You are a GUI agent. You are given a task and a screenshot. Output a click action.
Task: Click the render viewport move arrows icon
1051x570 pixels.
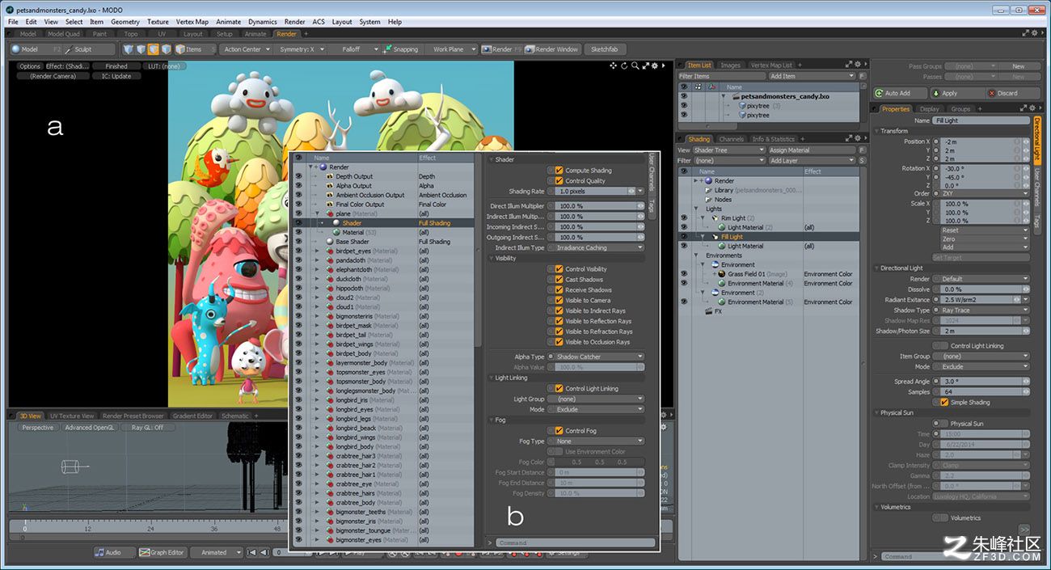tap(614, 65)
